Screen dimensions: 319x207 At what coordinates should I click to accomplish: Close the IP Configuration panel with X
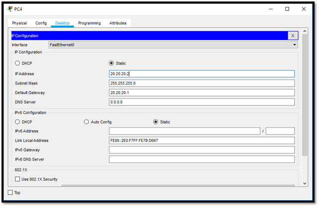click(293, 36)
